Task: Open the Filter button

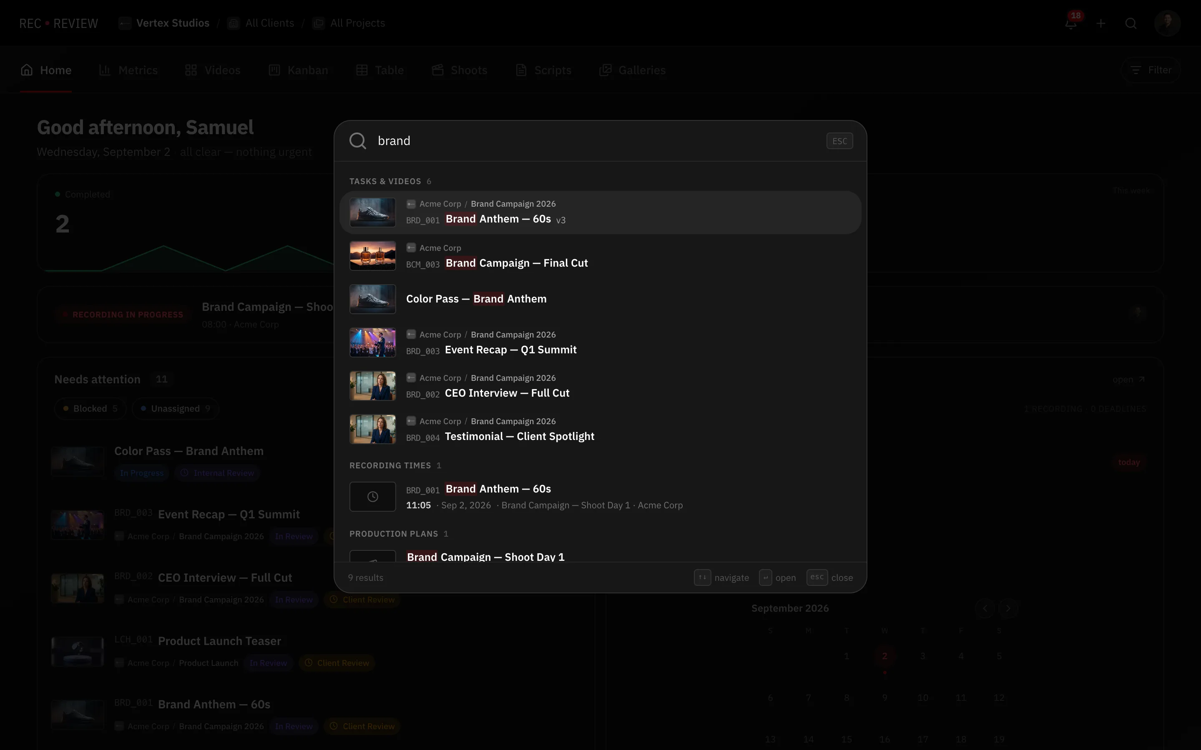Action: coord(1151,70)
